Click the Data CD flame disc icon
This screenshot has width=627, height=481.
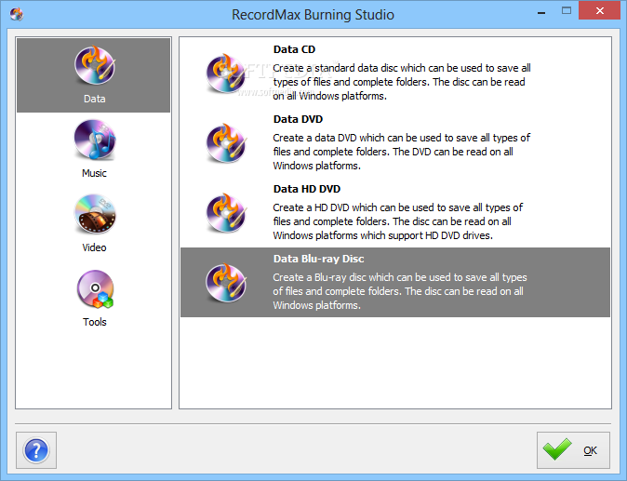pyautogui.click(x=226, y=73)
